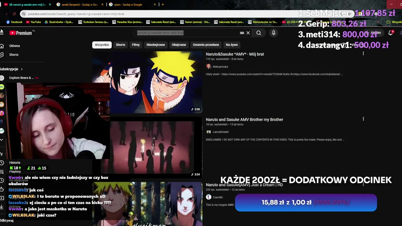Screen dimensions: 402x226
Task: Select the Obejrzane filter chip
Action: [x=179, y=45]
